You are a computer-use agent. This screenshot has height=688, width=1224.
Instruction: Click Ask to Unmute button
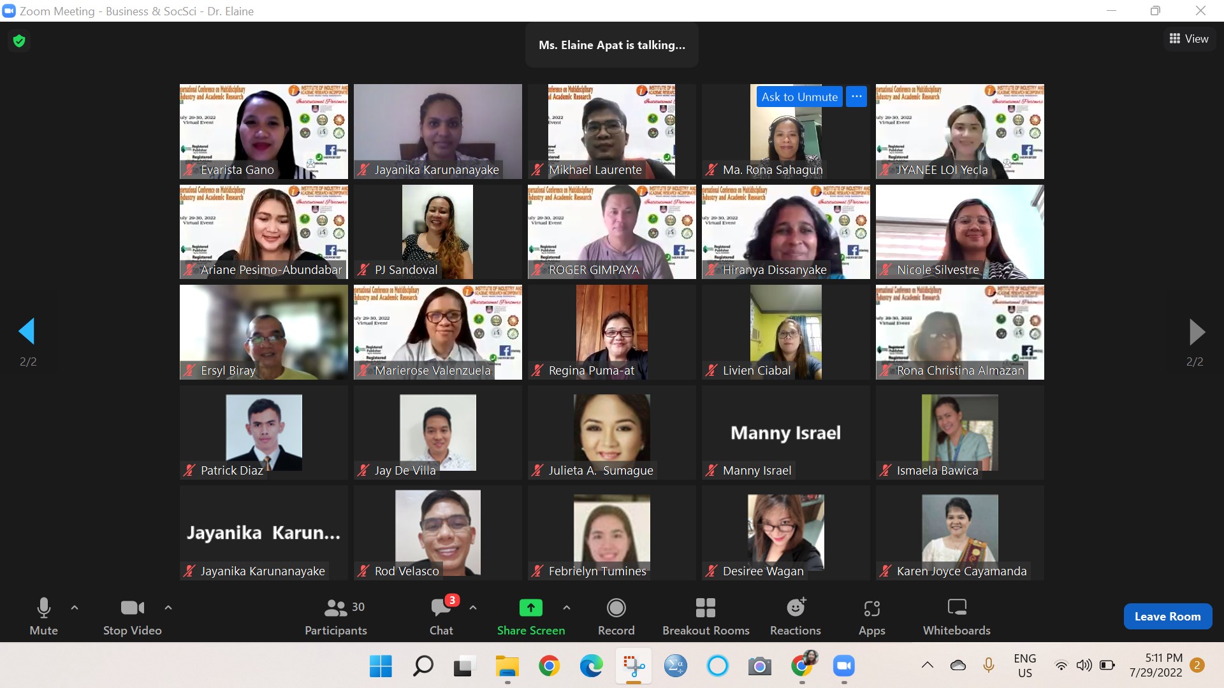[x=799, y=97]
